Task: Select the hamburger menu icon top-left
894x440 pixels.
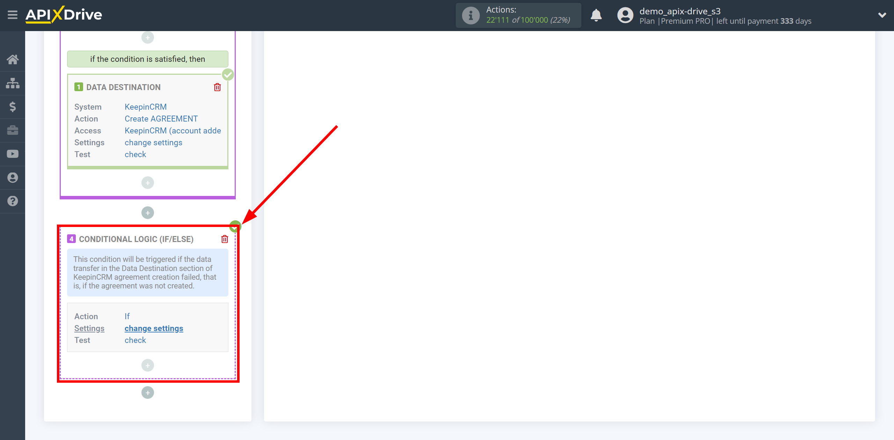Action: click(x=12, y=15)
